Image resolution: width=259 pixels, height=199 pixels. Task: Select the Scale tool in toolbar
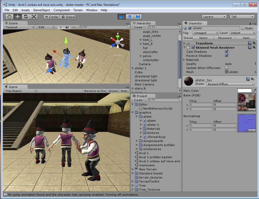34,17
